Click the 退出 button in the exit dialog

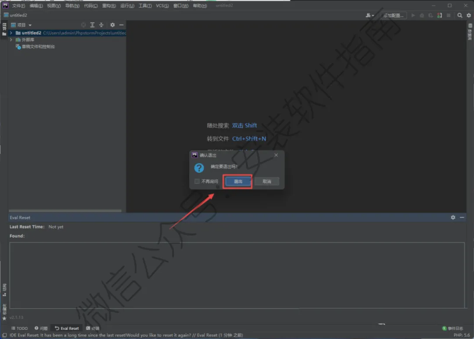pos(238,181)
